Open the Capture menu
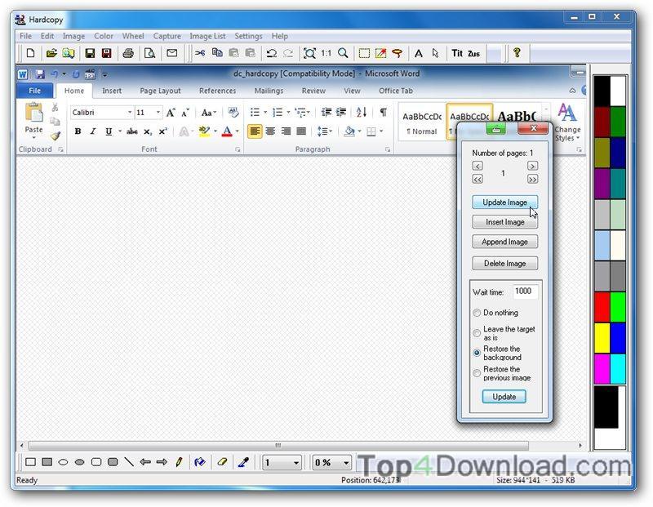The image size is (653, 507). pyautogui.click(x=167, y=36)
